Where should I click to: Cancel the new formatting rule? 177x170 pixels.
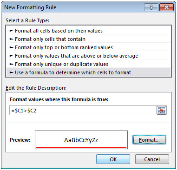click(x=152, y=159)
